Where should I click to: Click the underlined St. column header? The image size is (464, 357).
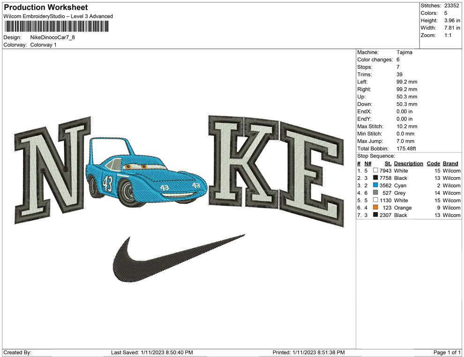coord(388,163)
